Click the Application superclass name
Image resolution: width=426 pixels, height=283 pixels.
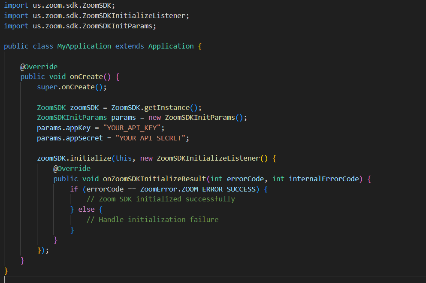[x=171, y=46]
